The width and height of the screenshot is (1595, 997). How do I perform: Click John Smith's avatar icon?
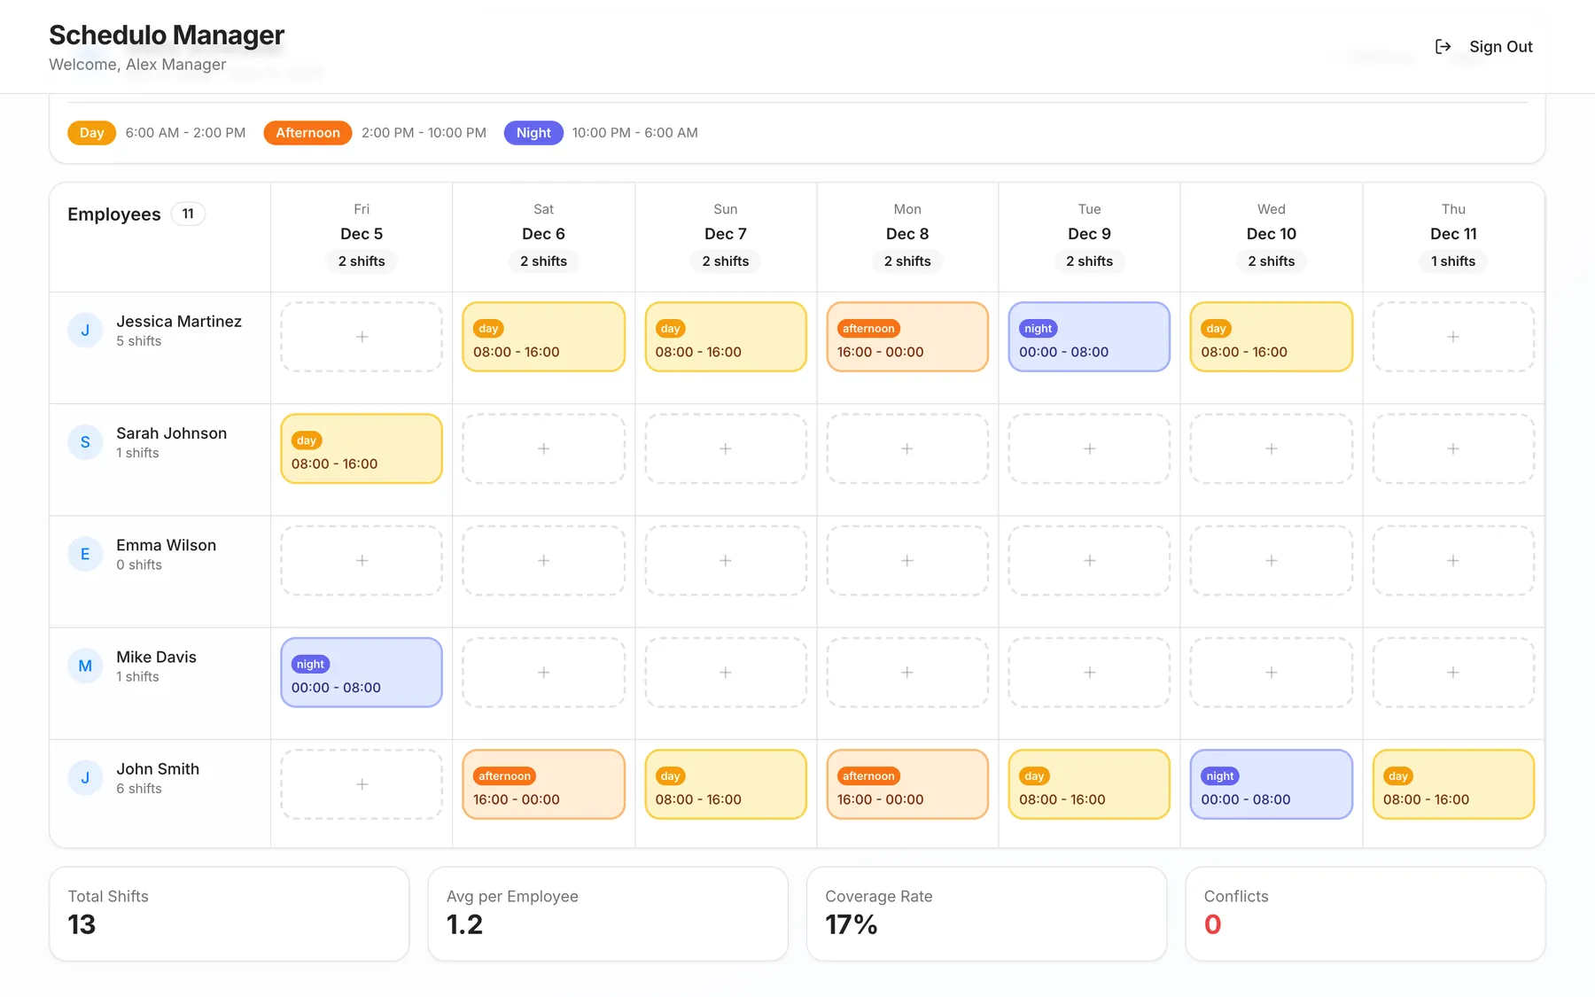click(x=85, y=778)
